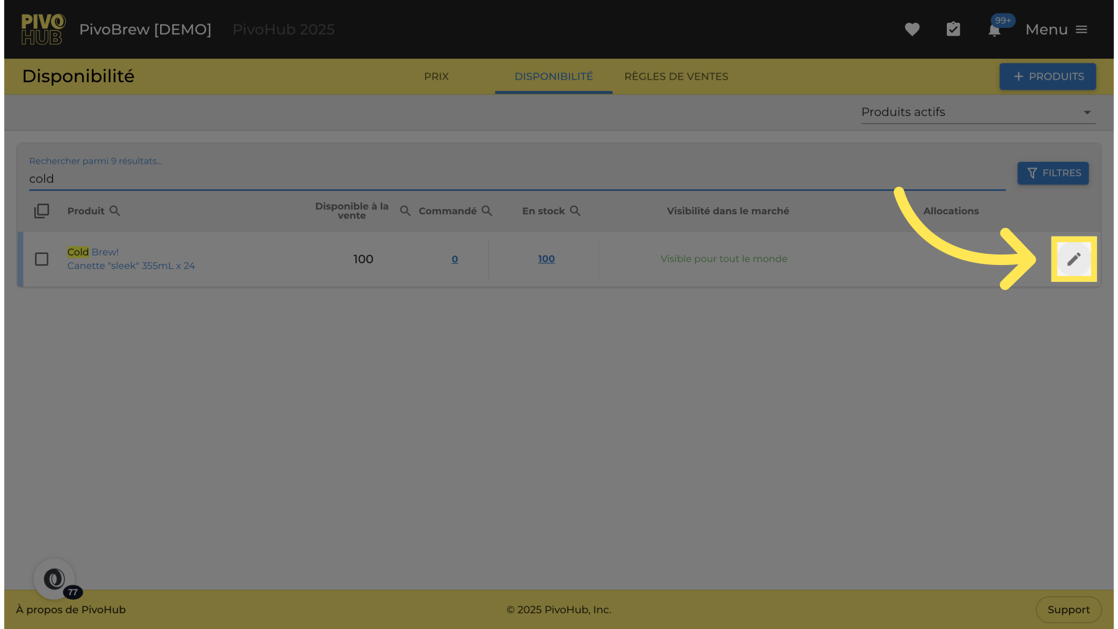The width and height of the screenshot is (1118, 629).
Task: Open the favorites heart icon
Action: pyautogui.click(x=912, y=29)
